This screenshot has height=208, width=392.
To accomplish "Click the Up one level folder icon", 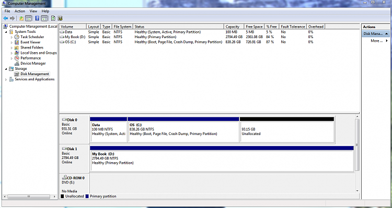I will (x=21, y=18).
